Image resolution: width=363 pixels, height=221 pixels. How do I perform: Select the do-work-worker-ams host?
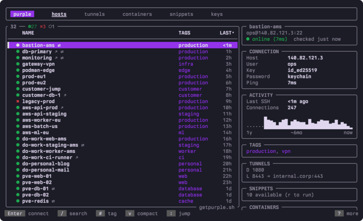(123, 152)
